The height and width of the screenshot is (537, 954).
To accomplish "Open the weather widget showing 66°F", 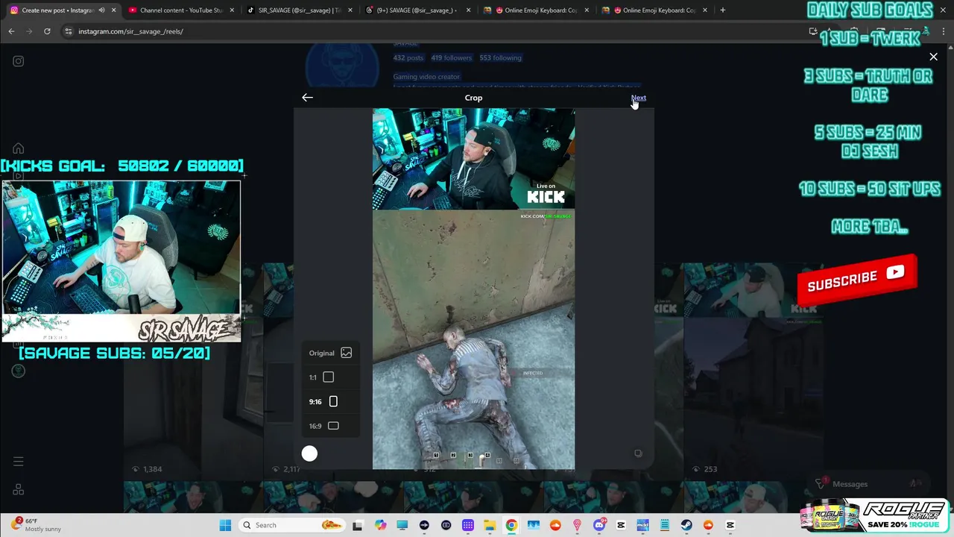I will point(36,525).
